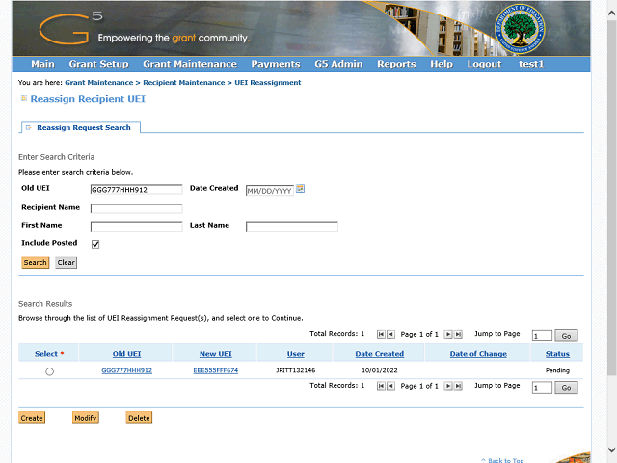Click the Delete button
The width and height of the screenshot is (617, 463).
139,418
